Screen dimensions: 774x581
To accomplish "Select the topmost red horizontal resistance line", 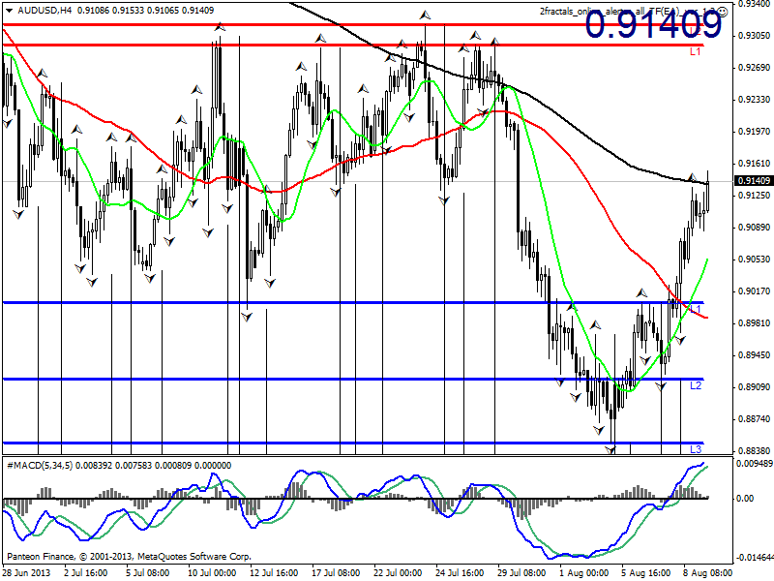I will coord(290,24).
